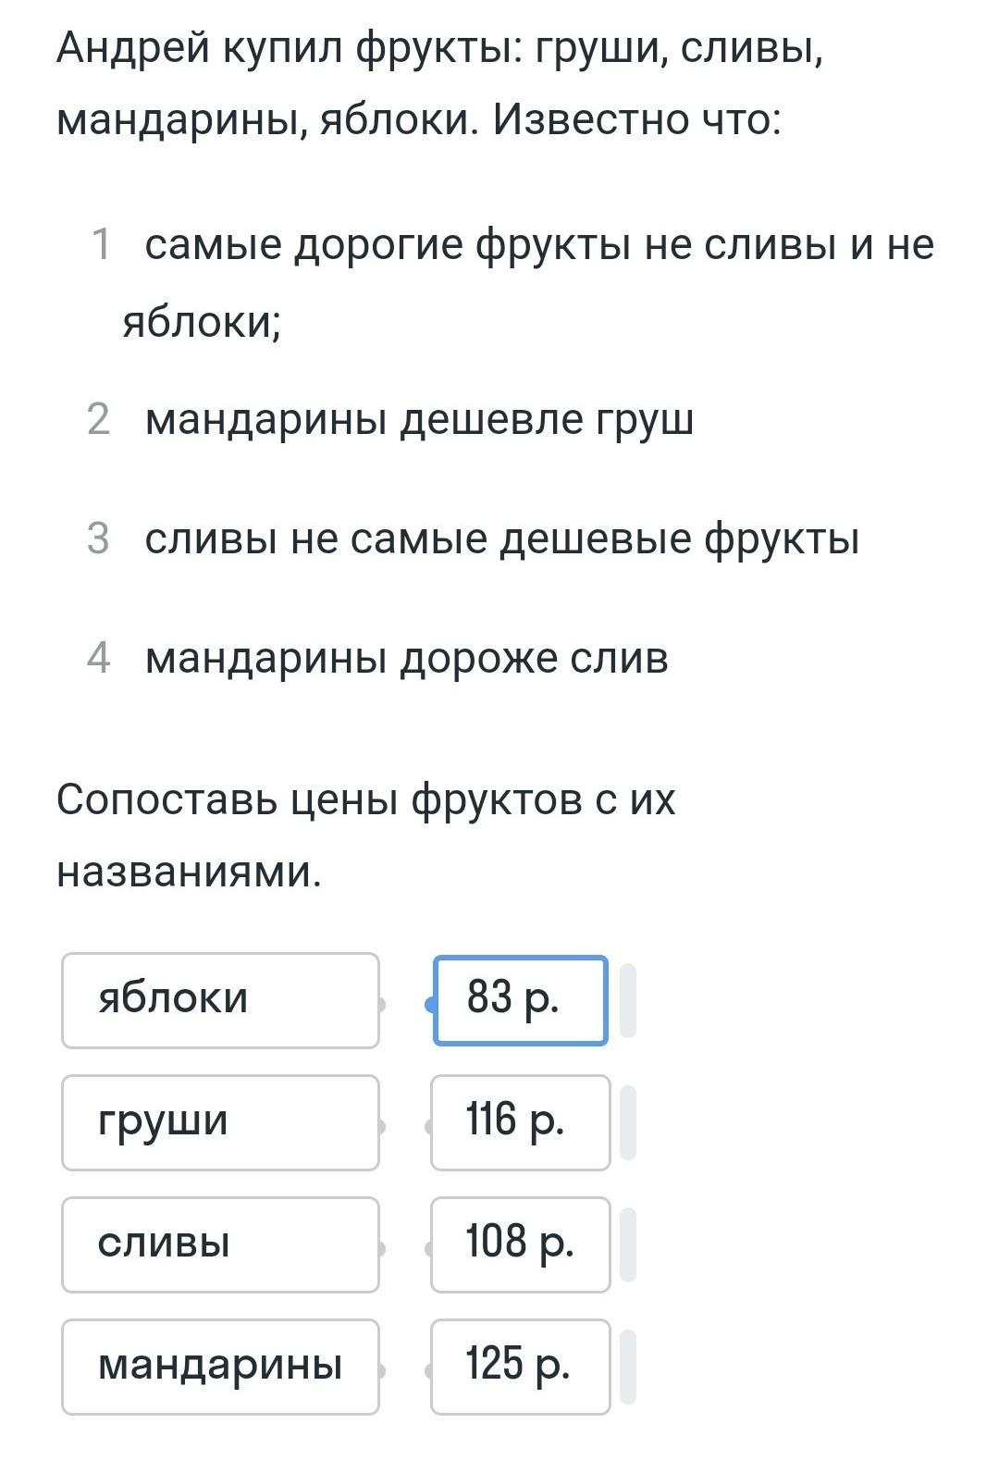Grab the gray handle beside 108 р.
Image resolution: width=999 pixels, height=1473 pixels.
[628, 1244]
